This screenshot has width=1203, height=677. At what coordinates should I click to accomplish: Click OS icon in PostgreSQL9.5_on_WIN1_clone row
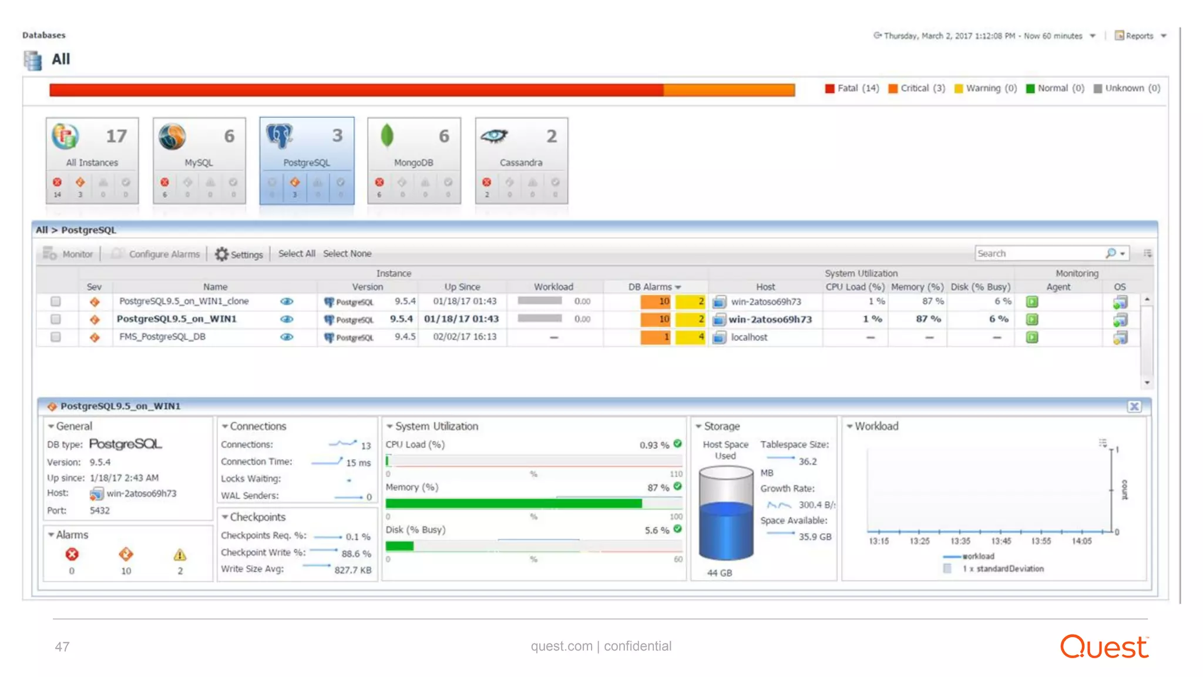(x=1120, y=302)
